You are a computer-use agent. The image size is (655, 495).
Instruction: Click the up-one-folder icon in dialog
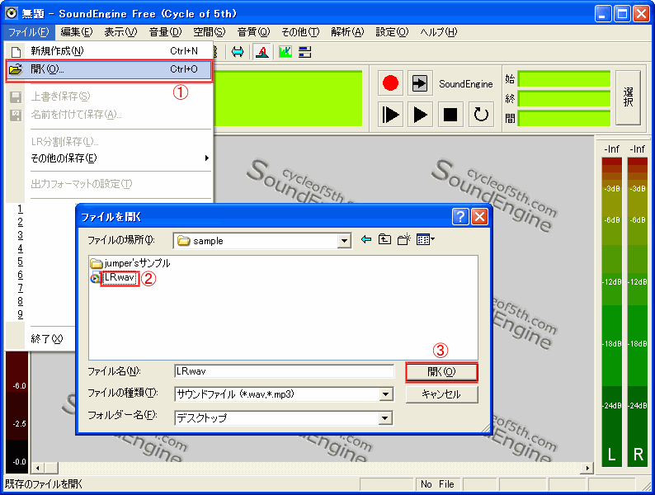(x=385, y=240)
